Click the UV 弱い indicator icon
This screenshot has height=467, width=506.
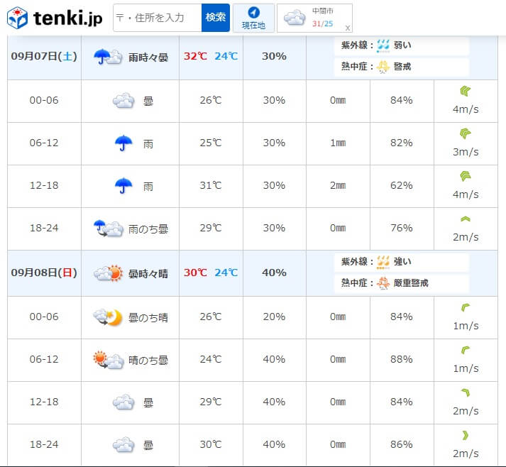pyautogui.click(x=383, y=45)
